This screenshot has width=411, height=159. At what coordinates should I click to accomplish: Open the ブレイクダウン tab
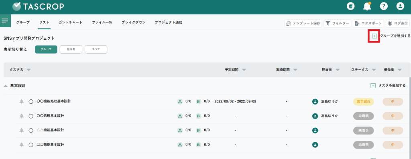[133, 22]
